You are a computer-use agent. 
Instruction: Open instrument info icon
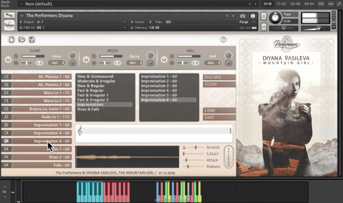[253, 16]
